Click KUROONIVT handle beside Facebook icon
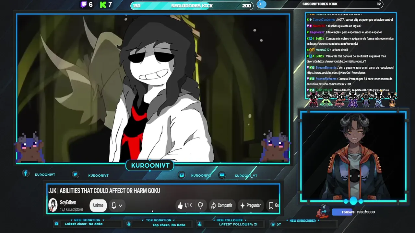415x233 pixels. click(x=45, y=175)
